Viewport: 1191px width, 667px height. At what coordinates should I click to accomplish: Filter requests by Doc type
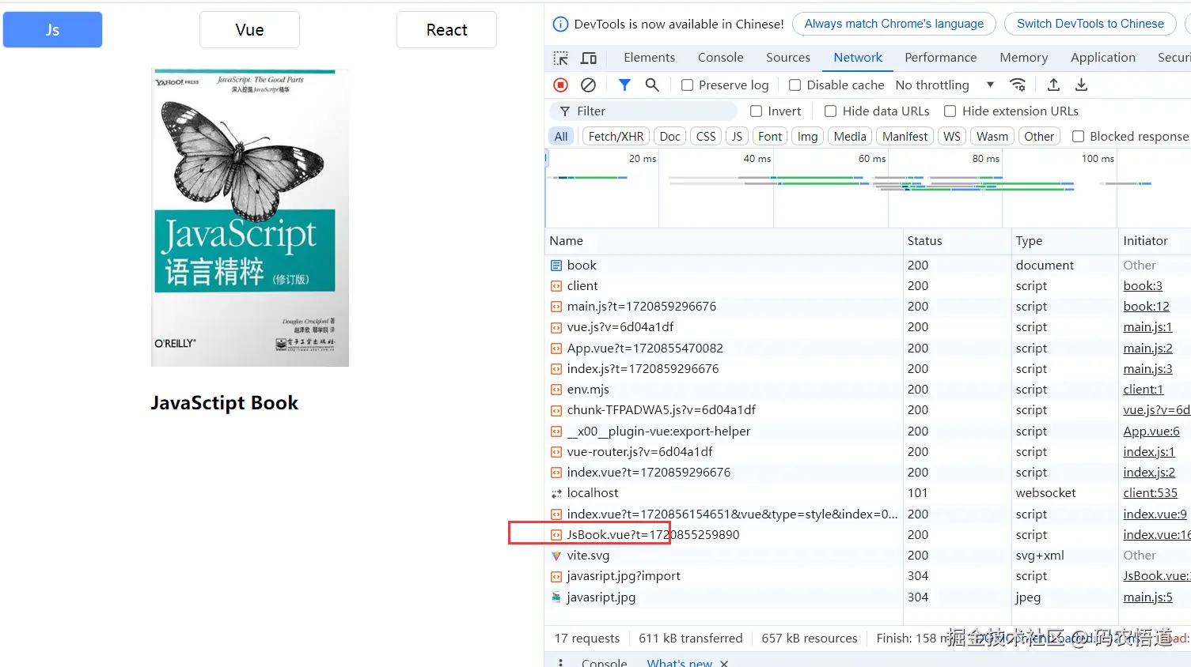(x=670, y=137)
